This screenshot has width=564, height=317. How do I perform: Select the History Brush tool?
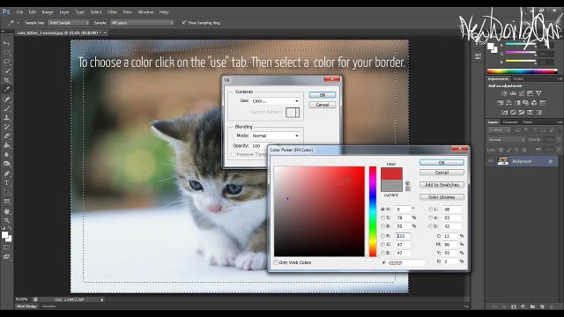(7, 127)
